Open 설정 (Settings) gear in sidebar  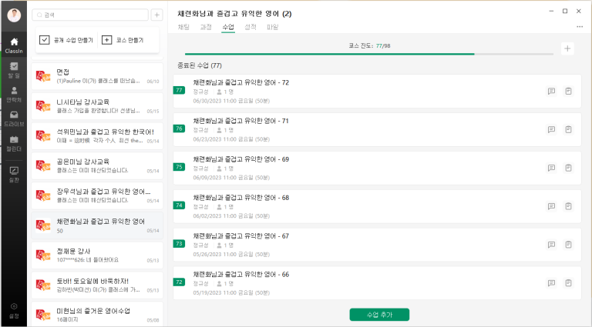[13, 309]
